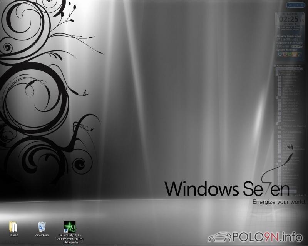Launch Call of Duty 4 Mehrspieler shortcut
Image resolution: width=308 pixels, height=246 pixels.
(69, 227)
